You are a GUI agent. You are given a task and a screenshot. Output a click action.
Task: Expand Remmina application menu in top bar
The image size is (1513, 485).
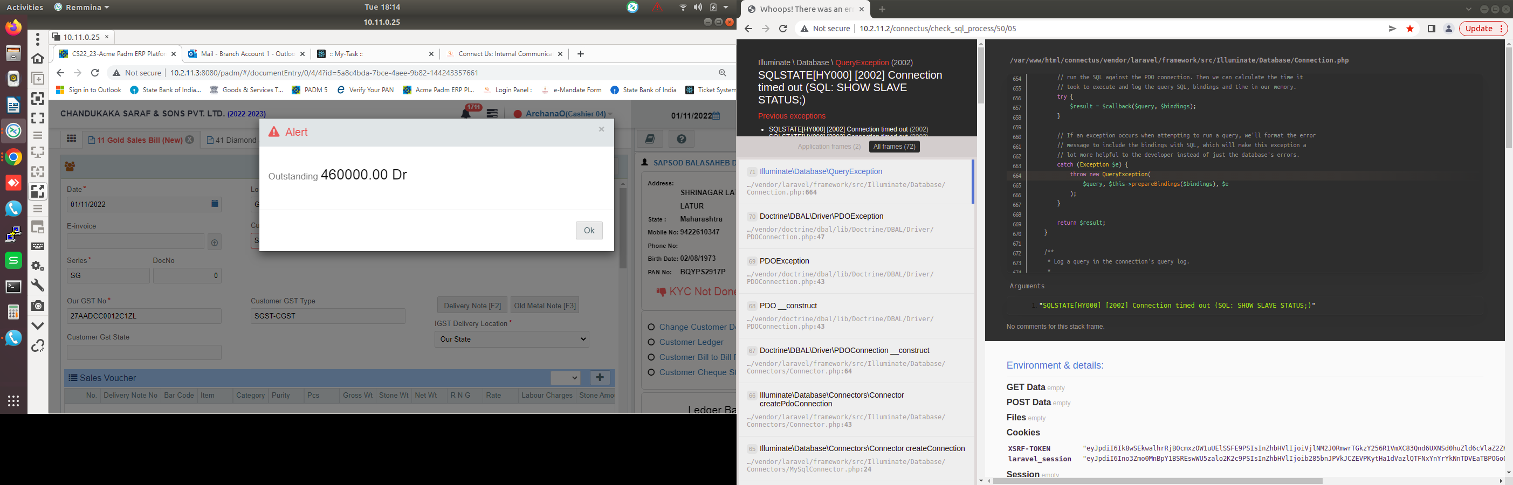[x=81, y=7]
